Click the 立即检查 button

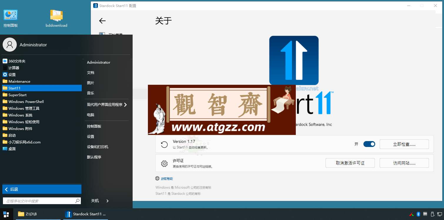(x=404, y=144)
